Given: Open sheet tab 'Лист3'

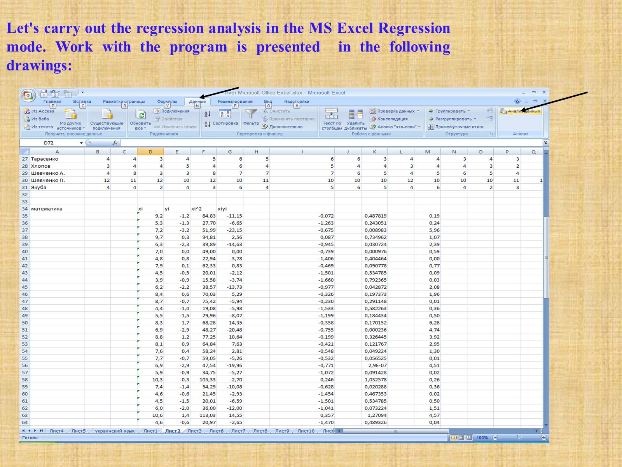Looking at the screenshot, I should pyautogui.click(x=194, y=431).
